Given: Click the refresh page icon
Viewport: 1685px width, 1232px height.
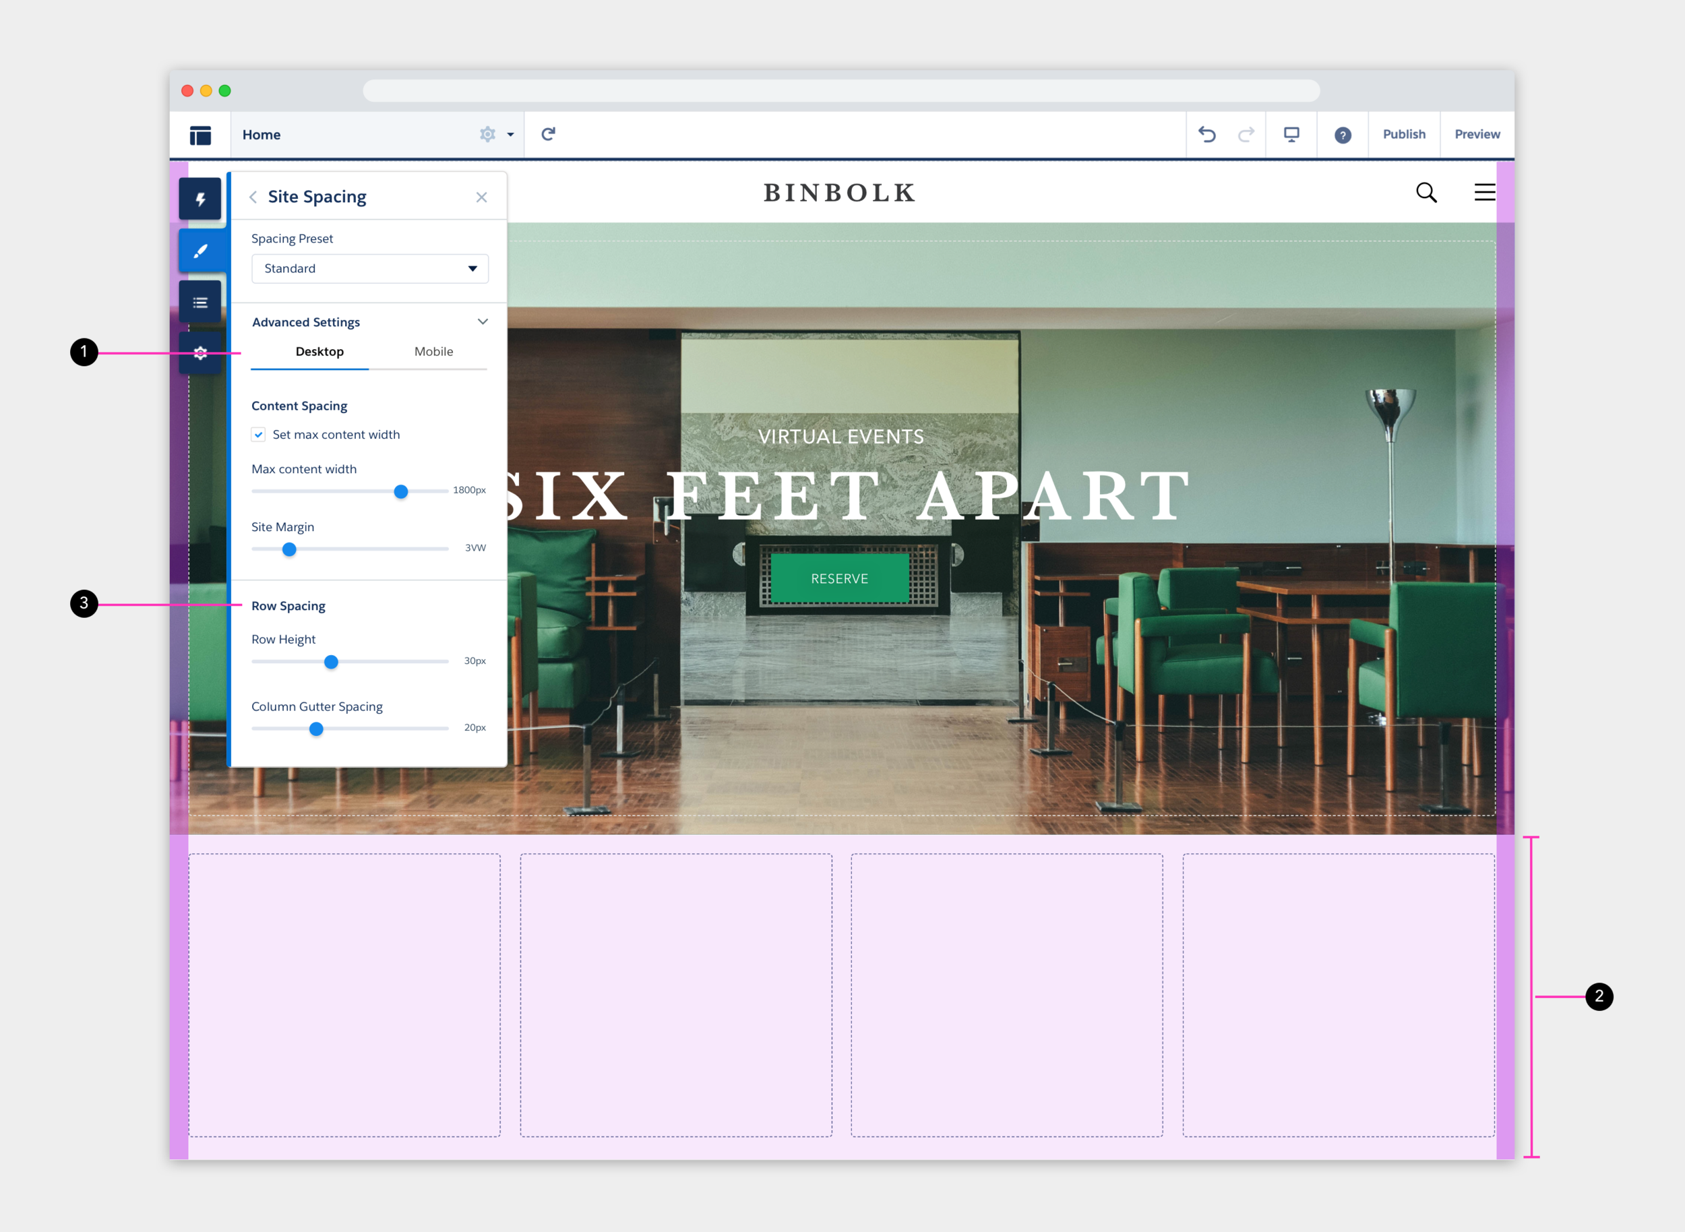Looking at the screenshot, I should [548, 134].
